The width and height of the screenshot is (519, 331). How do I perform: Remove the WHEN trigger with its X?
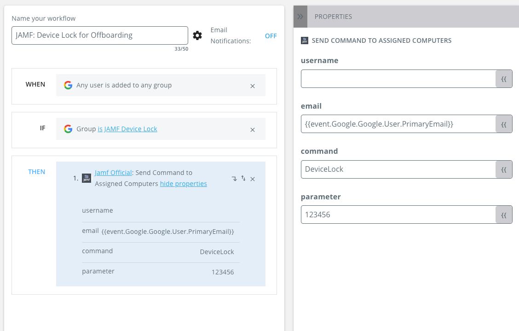pyautogui.click(x=253, y=86)
